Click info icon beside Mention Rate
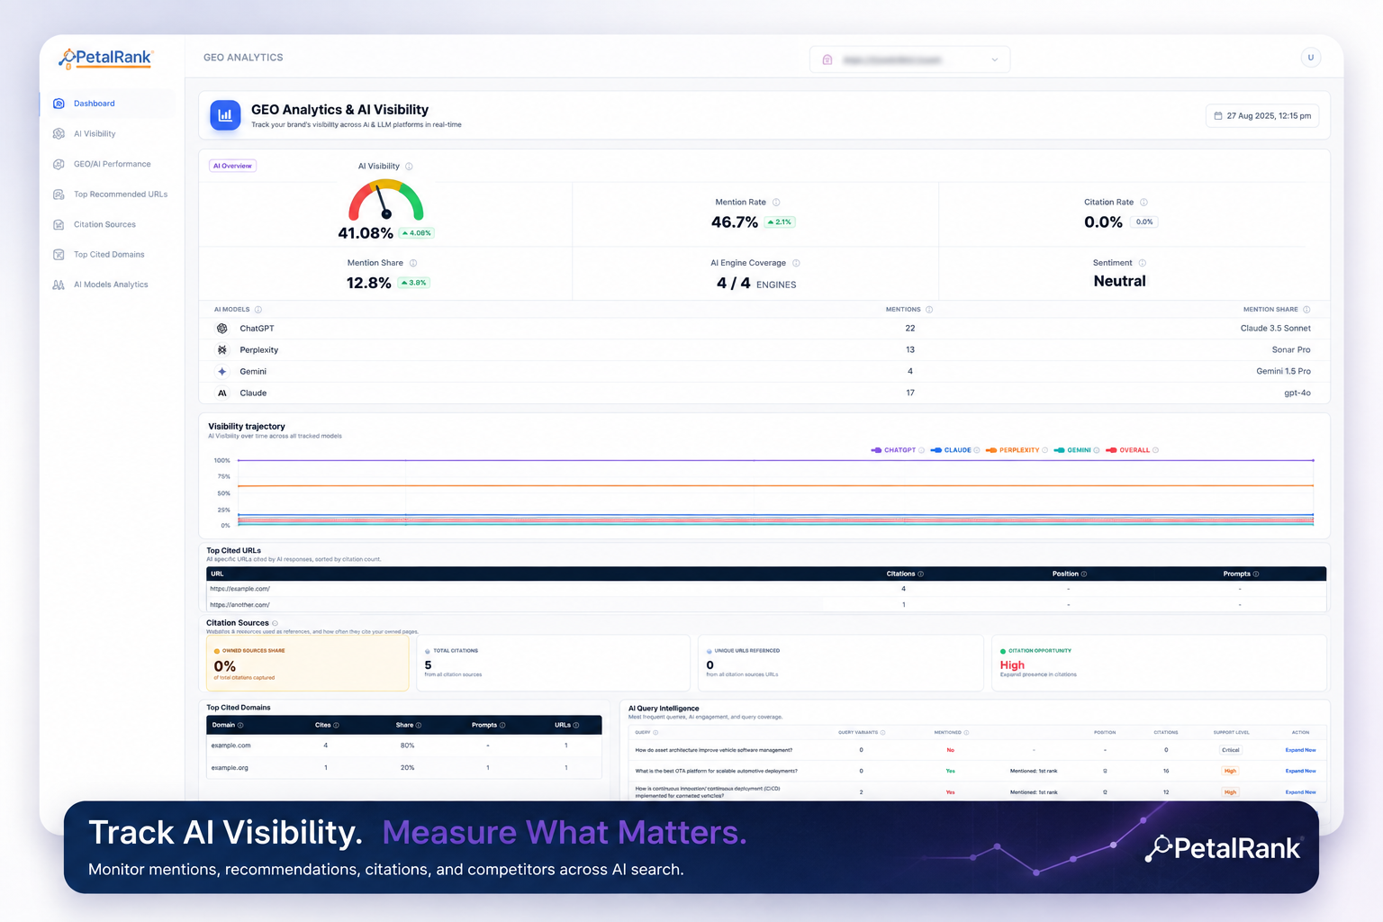This screenshot has height=922, width=1383. coord(776,203)
